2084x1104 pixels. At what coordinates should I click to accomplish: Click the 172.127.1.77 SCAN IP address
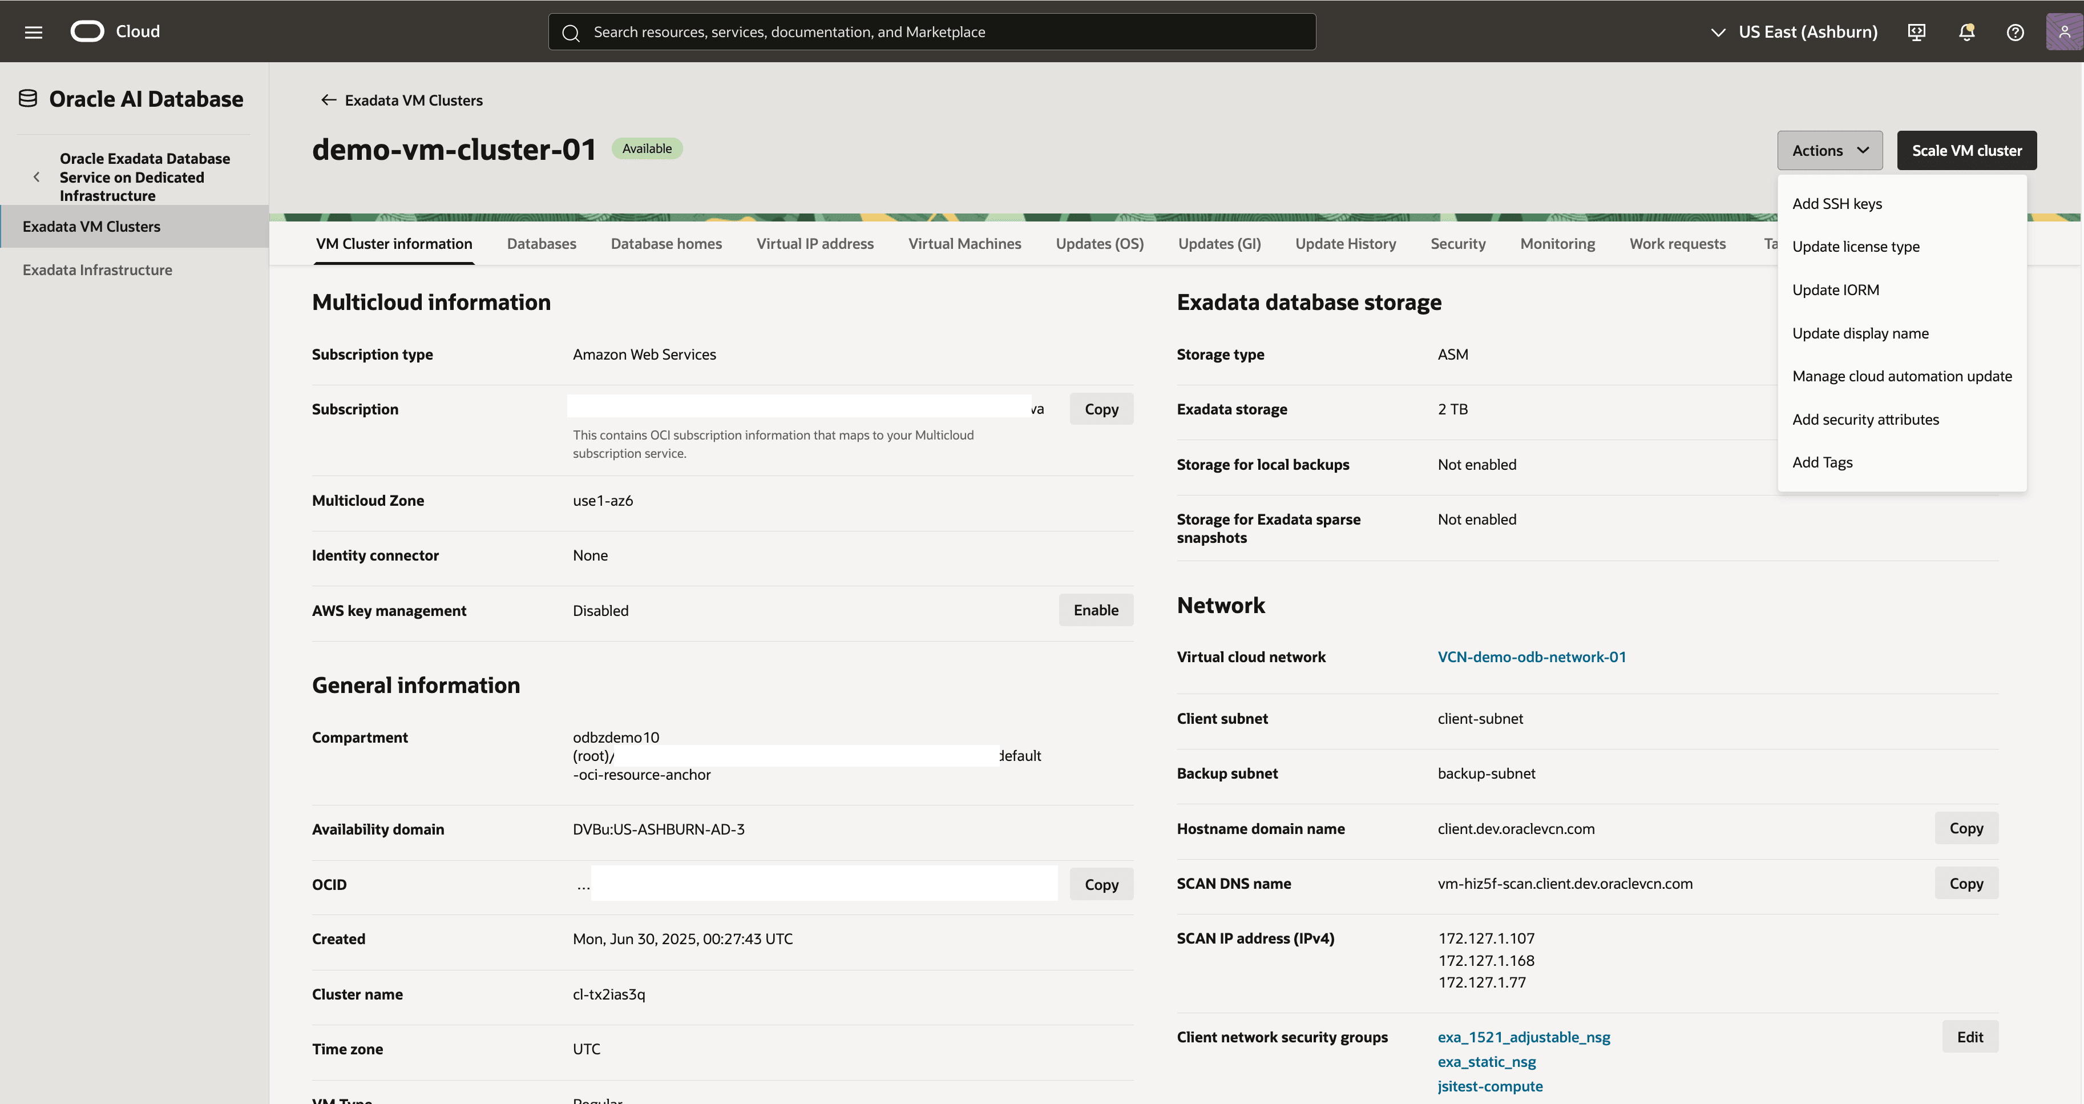point(1481,982)
